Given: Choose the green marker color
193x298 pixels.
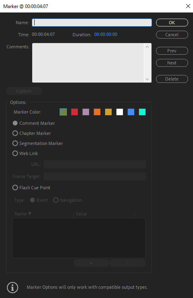Looking at the screenshot, I should point(63,112).
